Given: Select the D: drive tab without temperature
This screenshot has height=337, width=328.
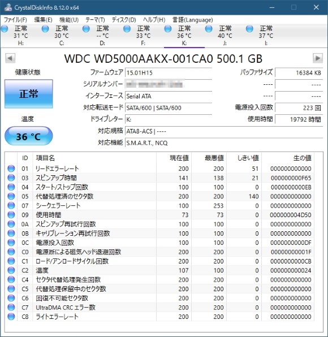Looking at the screenshot, I should [x=102, y=36].
